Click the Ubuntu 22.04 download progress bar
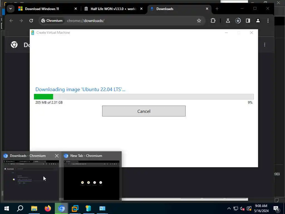 (144, 97)
